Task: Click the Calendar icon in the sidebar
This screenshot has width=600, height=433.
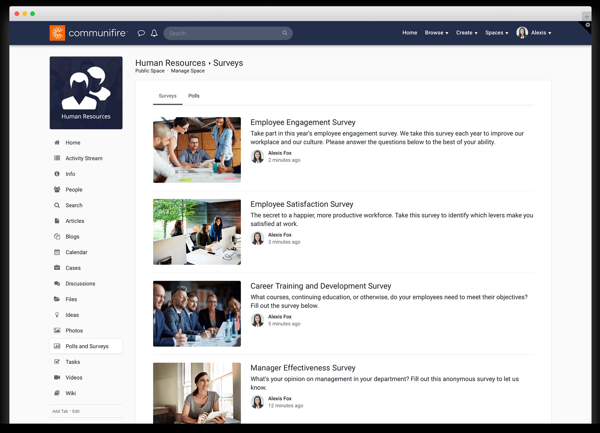Action: point(57,252)
